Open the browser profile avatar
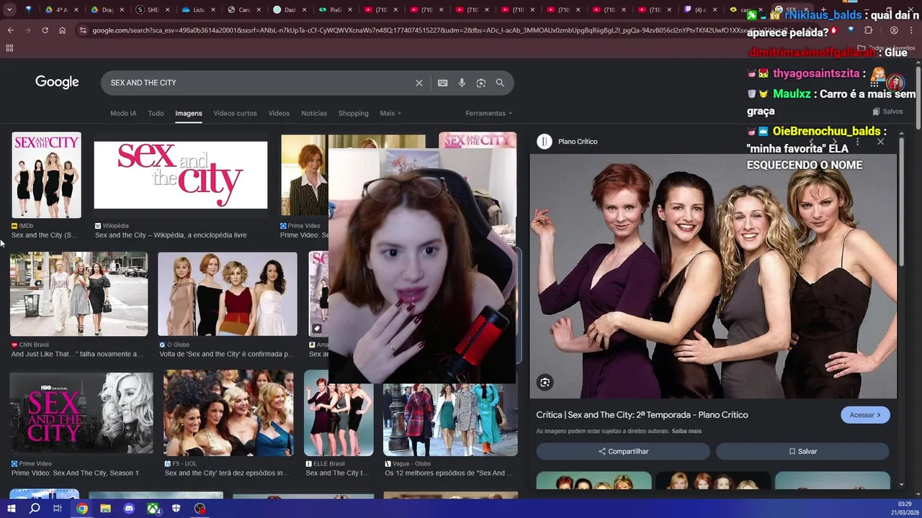The image size is (922, 518). click(x=894, y=30)
